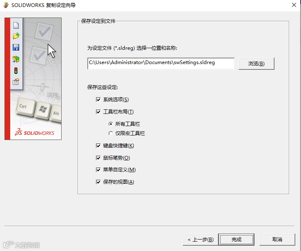Toggle the 保存的视图(A) checkbox
301x251 pixels.
[x=98, y=182]
